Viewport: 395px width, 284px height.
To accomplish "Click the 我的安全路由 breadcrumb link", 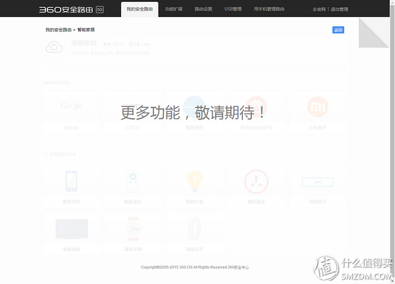I will [x=59, y=30].
